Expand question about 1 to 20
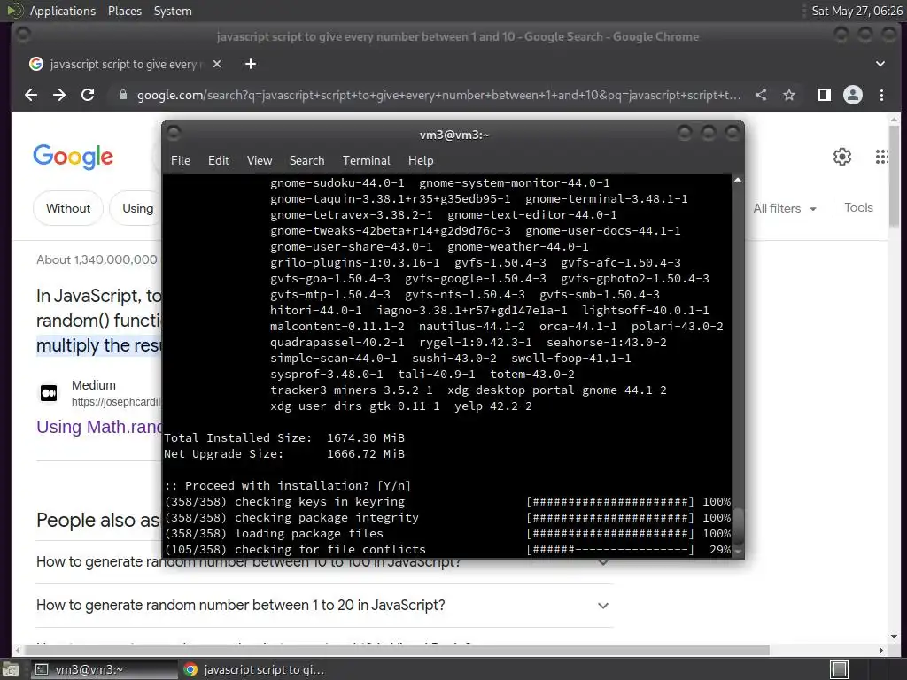The image size is (907, 680). coord(324,606)
